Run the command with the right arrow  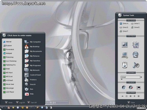pyautogui.click(x=141, y=77)
